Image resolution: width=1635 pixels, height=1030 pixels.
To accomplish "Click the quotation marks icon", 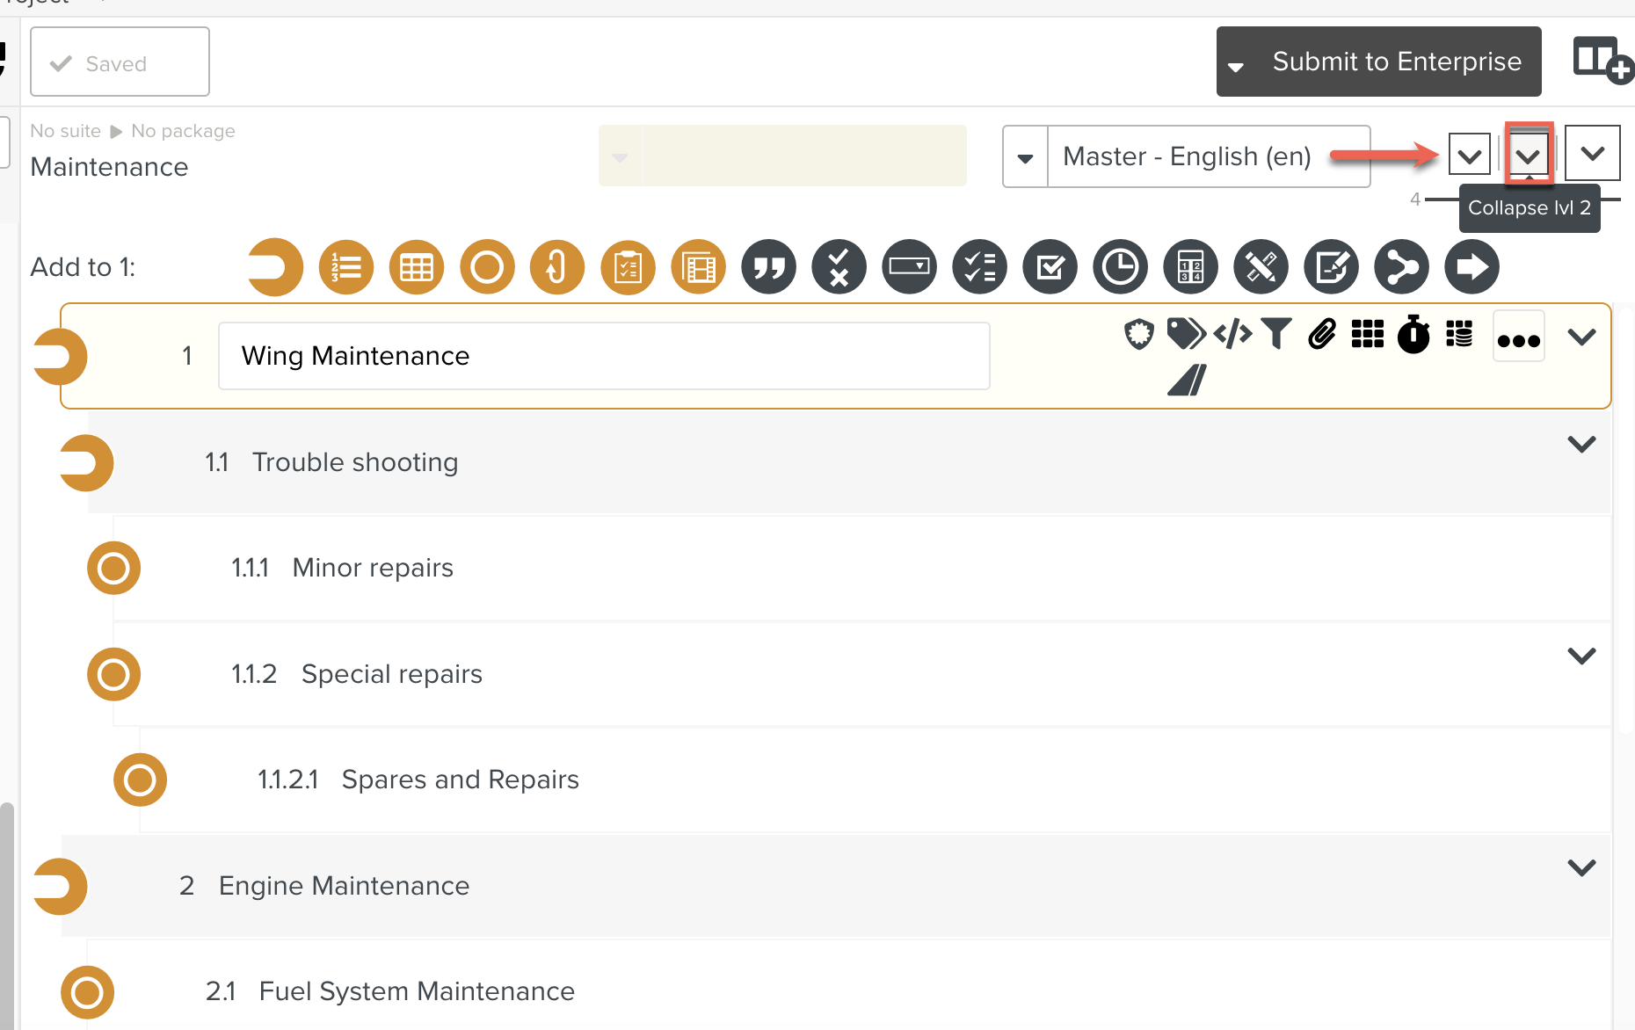I will click(768, 267).
